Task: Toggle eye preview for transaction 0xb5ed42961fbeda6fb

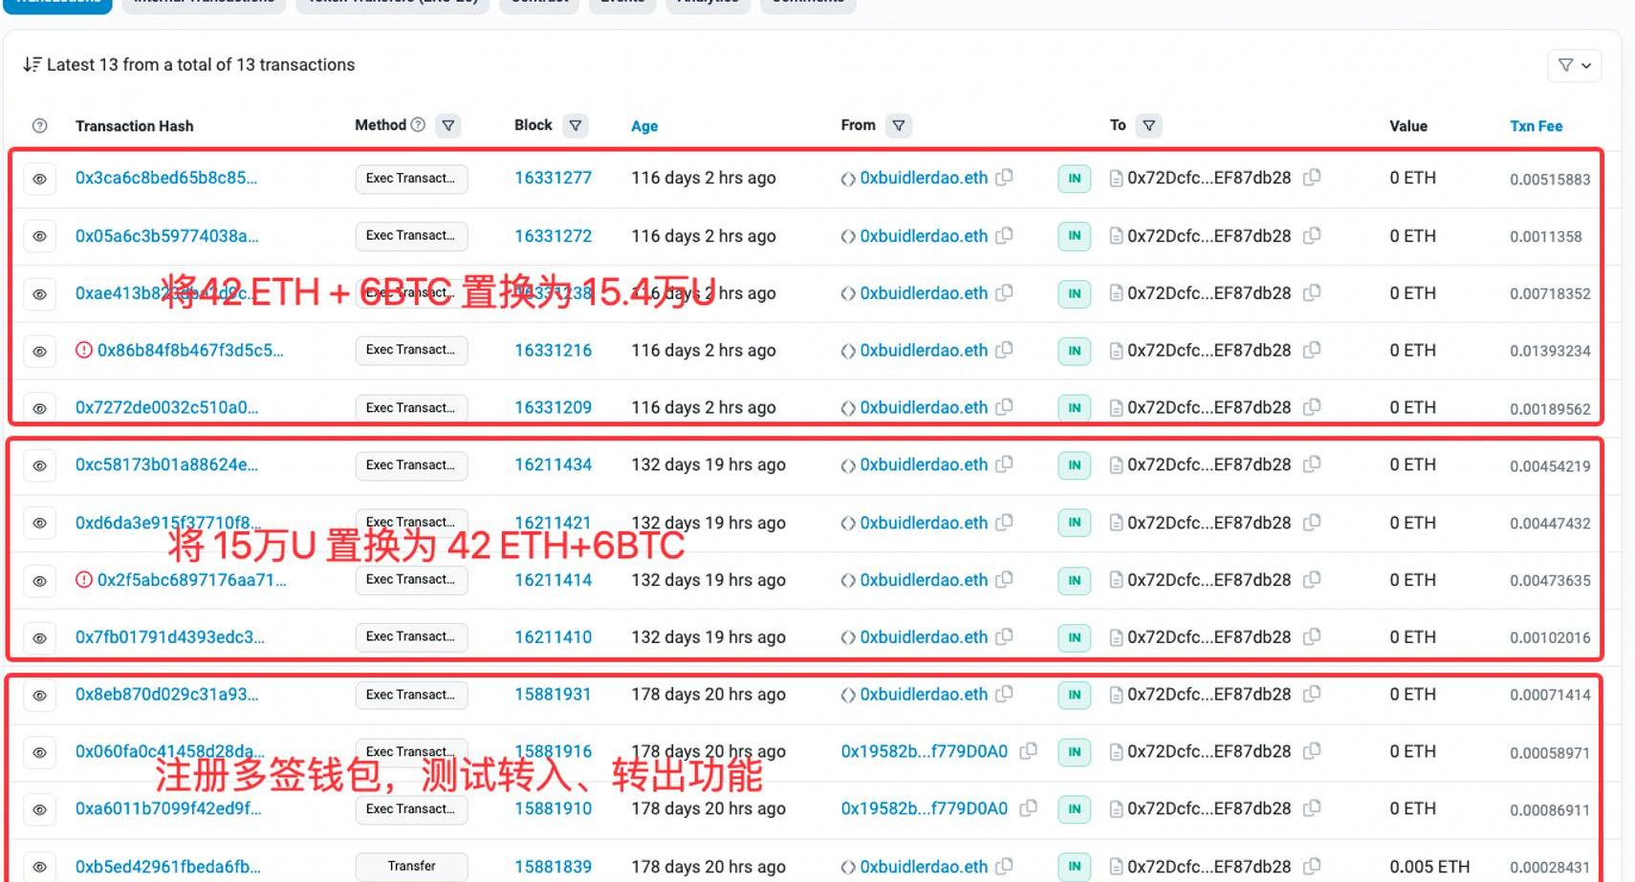Action: point(39,867)
